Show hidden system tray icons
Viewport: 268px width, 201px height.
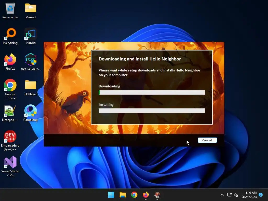pyautogui.click(x=222, y=195)
